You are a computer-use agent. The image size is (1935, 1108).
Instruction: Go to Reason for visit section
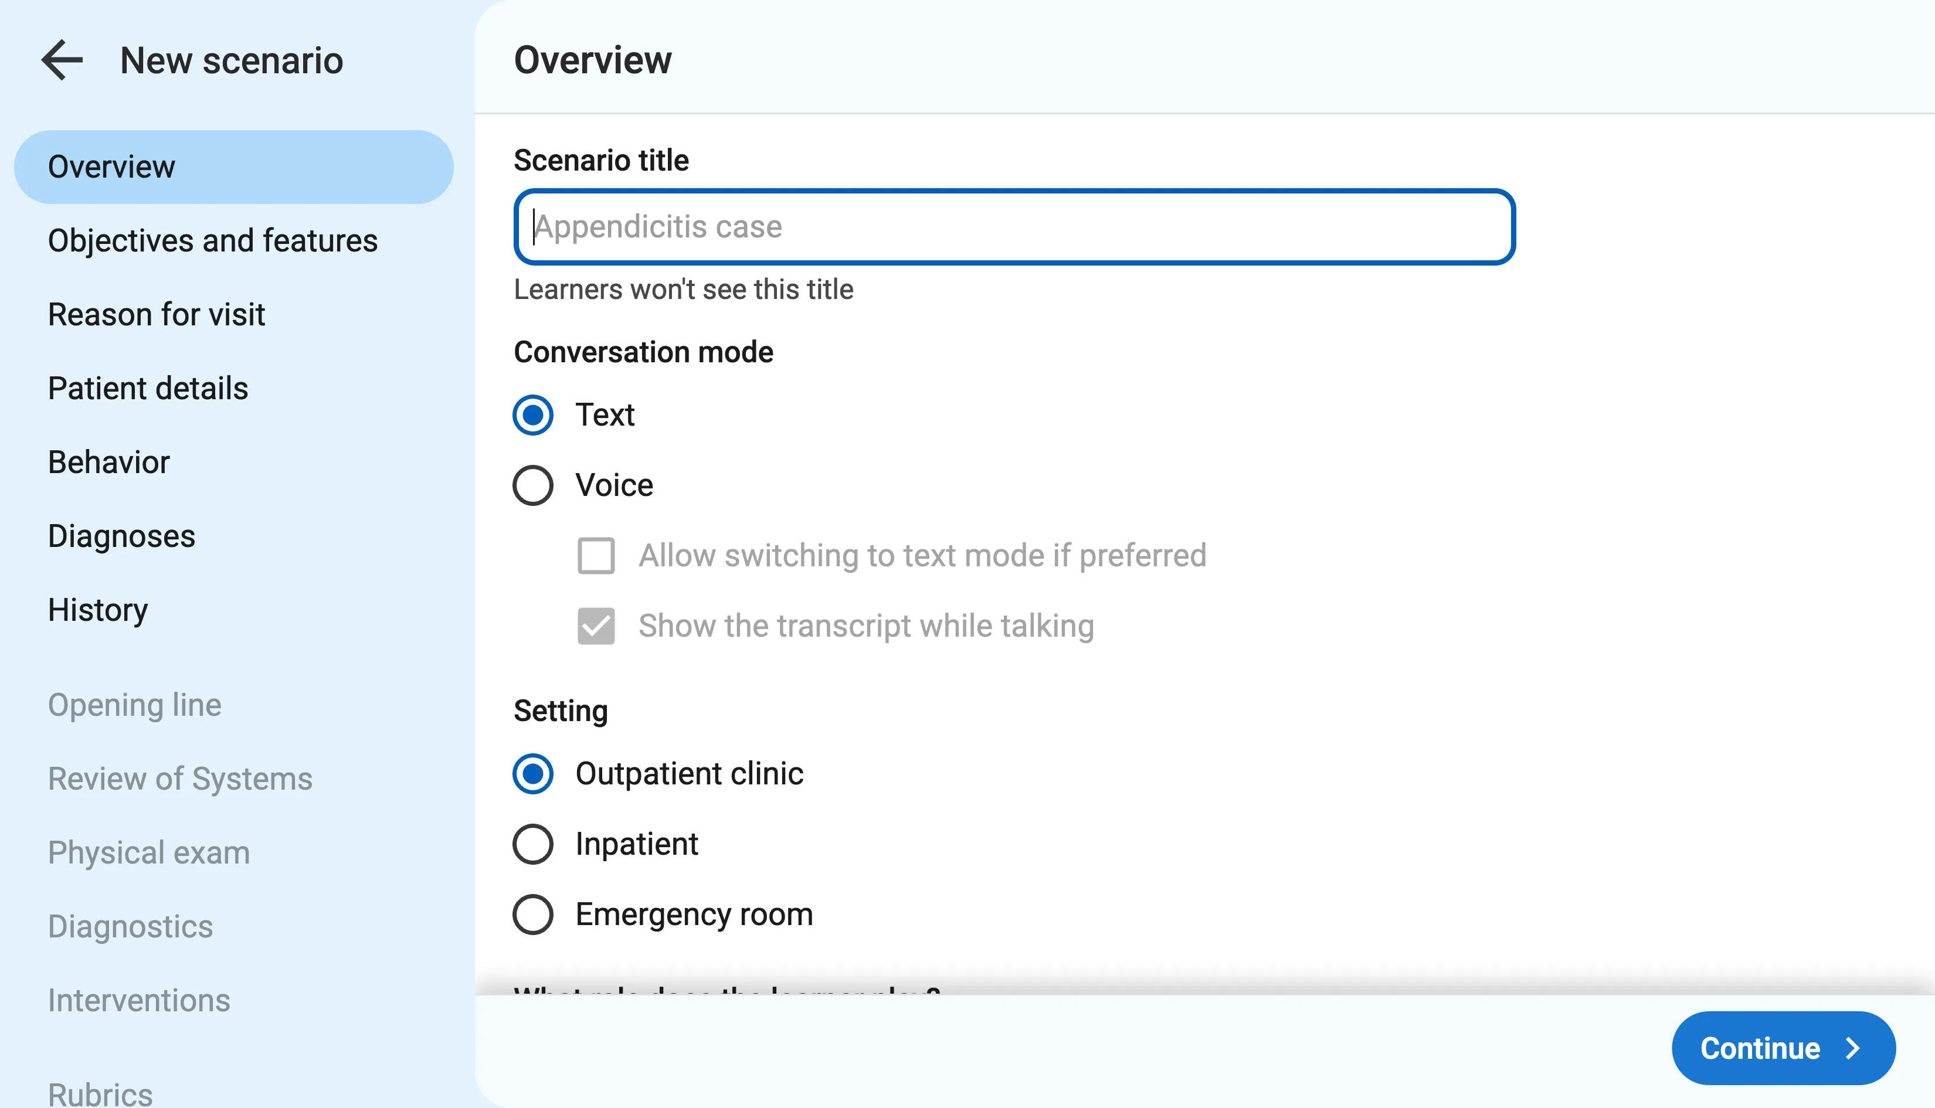pyautogui.click(x=156, y=314)
